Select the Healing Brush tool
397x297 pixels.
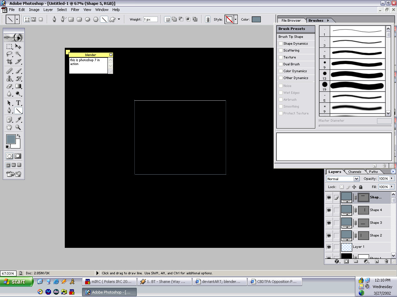9,71
